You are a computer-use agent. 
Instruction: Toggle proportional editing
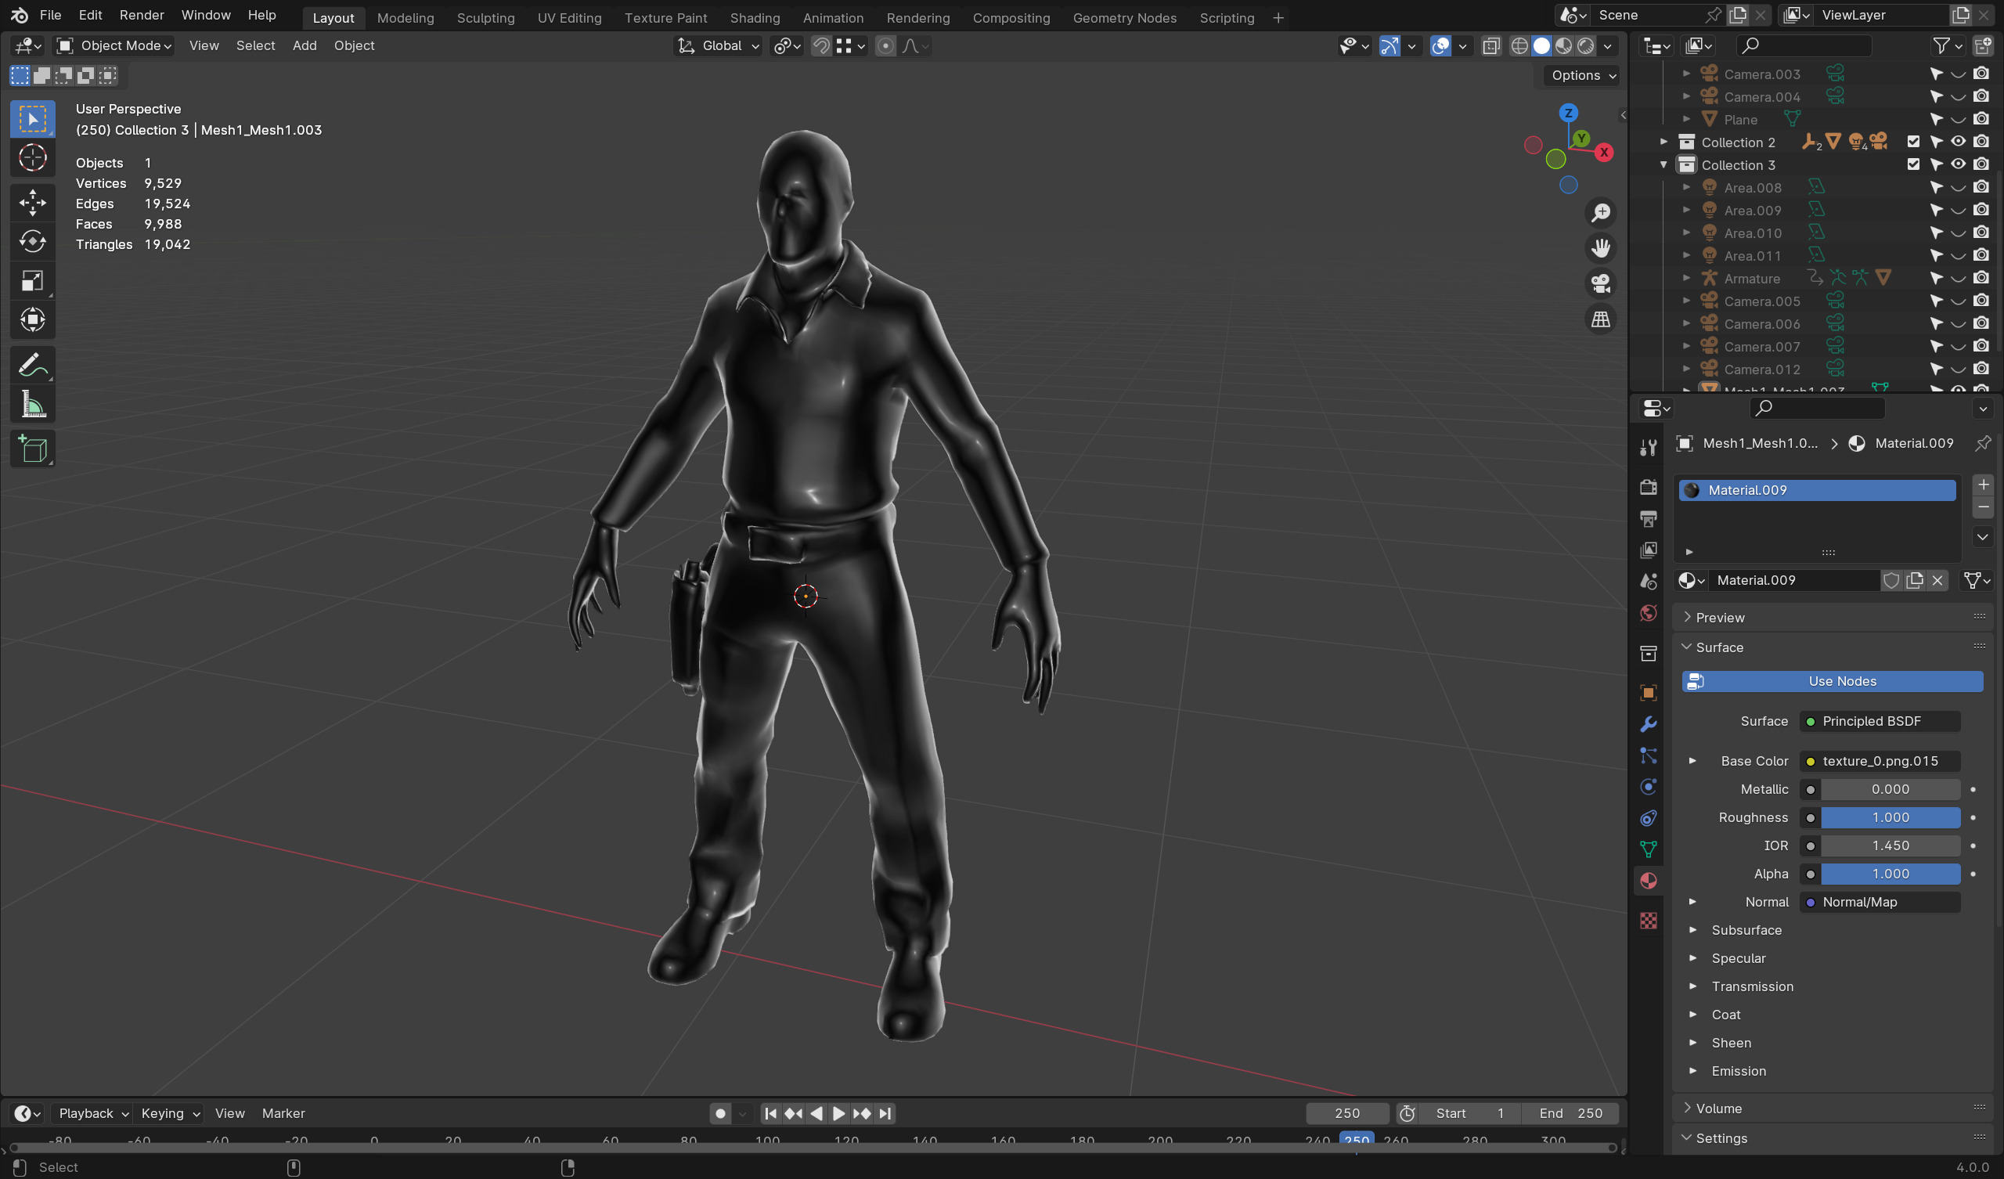885,46
